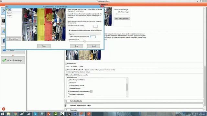Screen dimensions: 207x116
Task: Enable the Face Detection checkbox
Action: coord(66,64)
